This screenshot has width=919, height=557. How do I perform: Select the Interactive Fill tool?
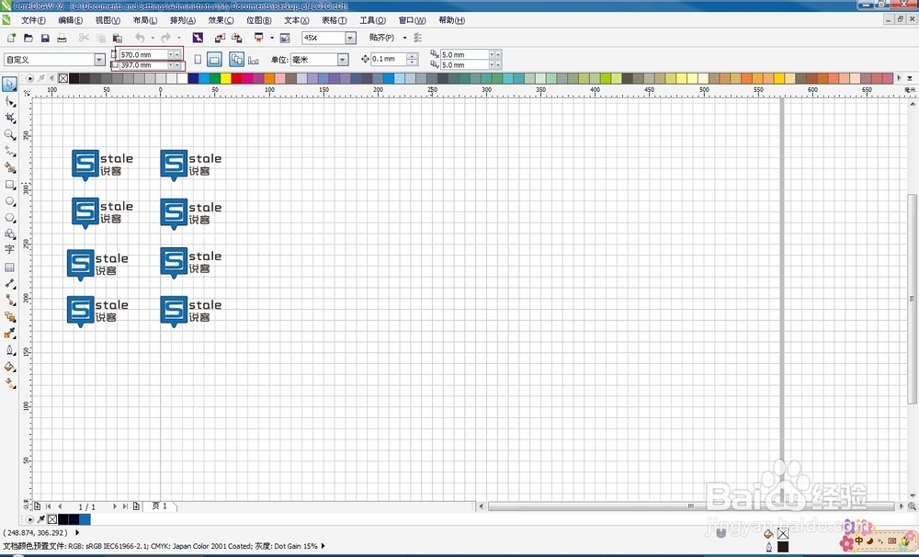(x=9, y=383)
